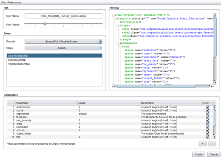The image size is (221, 157).
Task: Open the Steps Select dropdown
Action: click(x=63, y=48)
